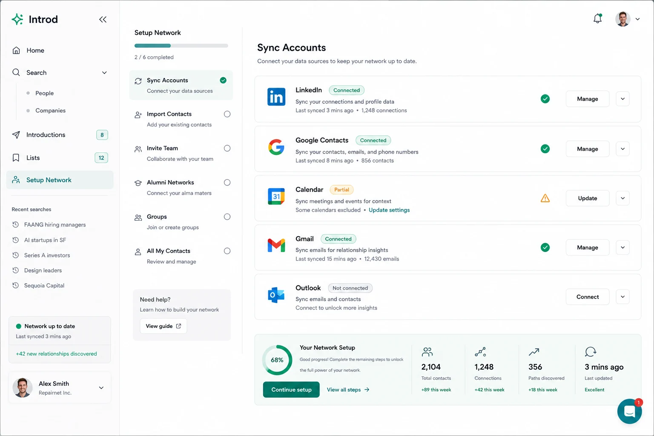Screen dimensions: 654x436
Task: Click Manage button for LinkedIn
Action: [x=588, y=99]
